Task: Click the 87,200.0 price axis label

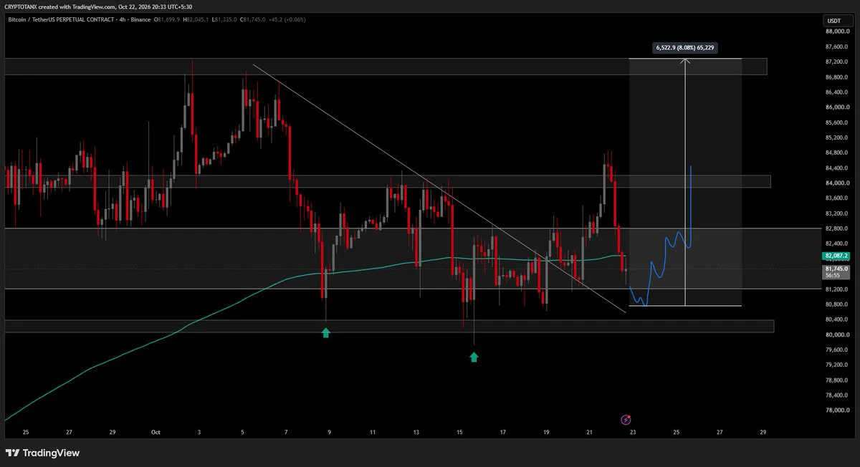Action: coord(838,62)
